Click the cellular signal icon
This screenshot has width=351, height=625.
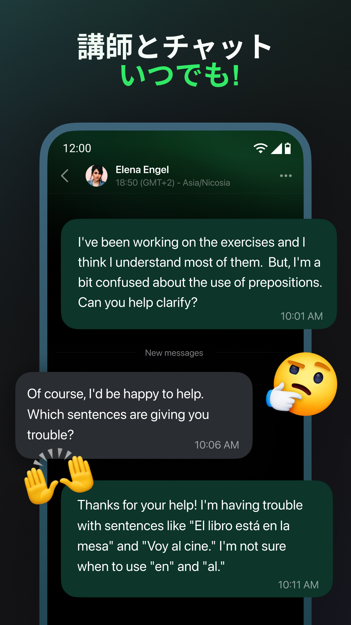tap(276, 148)
